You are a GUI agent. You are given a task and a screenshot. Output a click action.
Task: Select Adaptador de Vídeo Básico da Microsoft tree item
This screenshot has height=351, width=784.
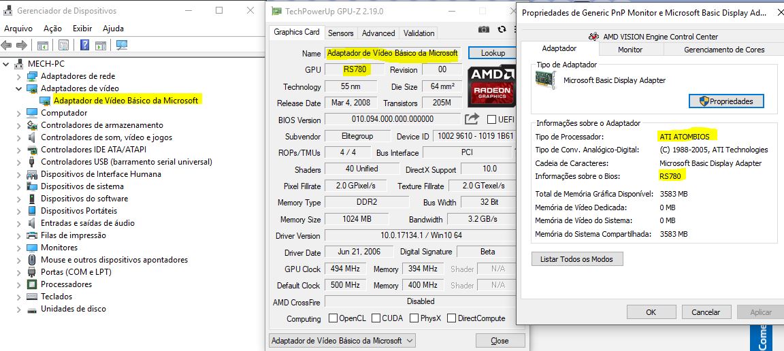(x=125, y=101)
